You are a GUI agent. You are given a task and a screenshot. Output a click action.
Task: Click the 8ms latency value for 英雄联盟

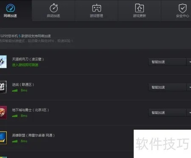(24, 141)
